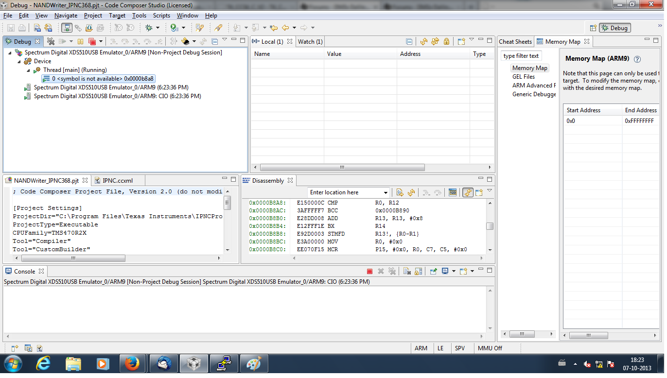Screen dimensions: 667x378
Task: Click the Collapse All icon in Local view
Action: tap(409, 42)
